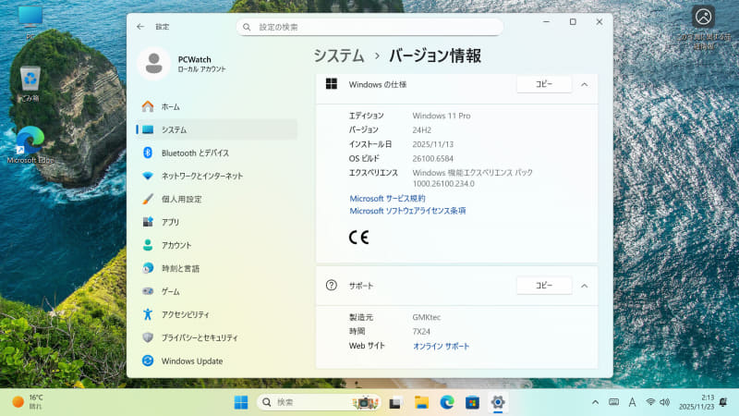Open ネットワークとインターネット settings

point(217,176)
